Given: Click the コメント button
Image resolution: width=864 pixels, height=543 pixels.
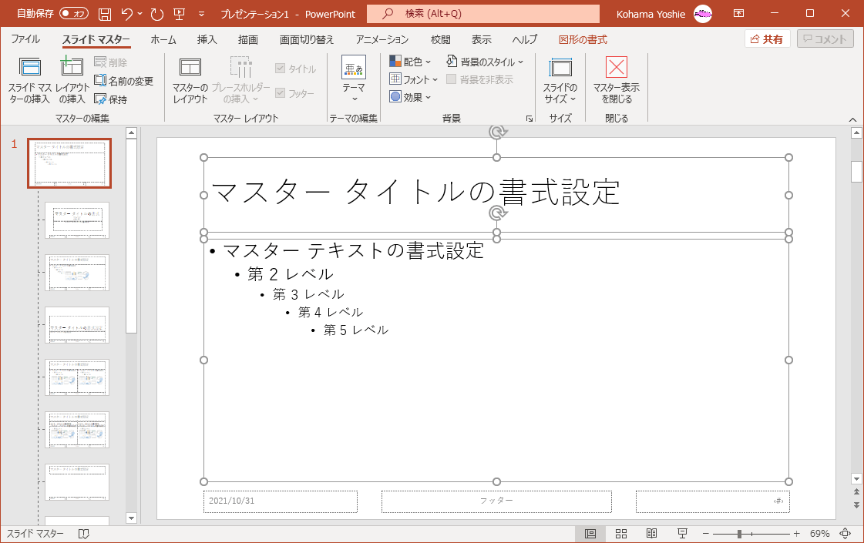Looking at the screenshot, I should pos(825,39).
